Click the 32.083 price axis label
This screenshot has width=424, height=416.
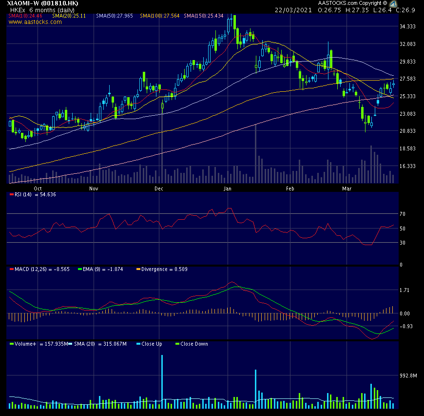pos(407,44)
